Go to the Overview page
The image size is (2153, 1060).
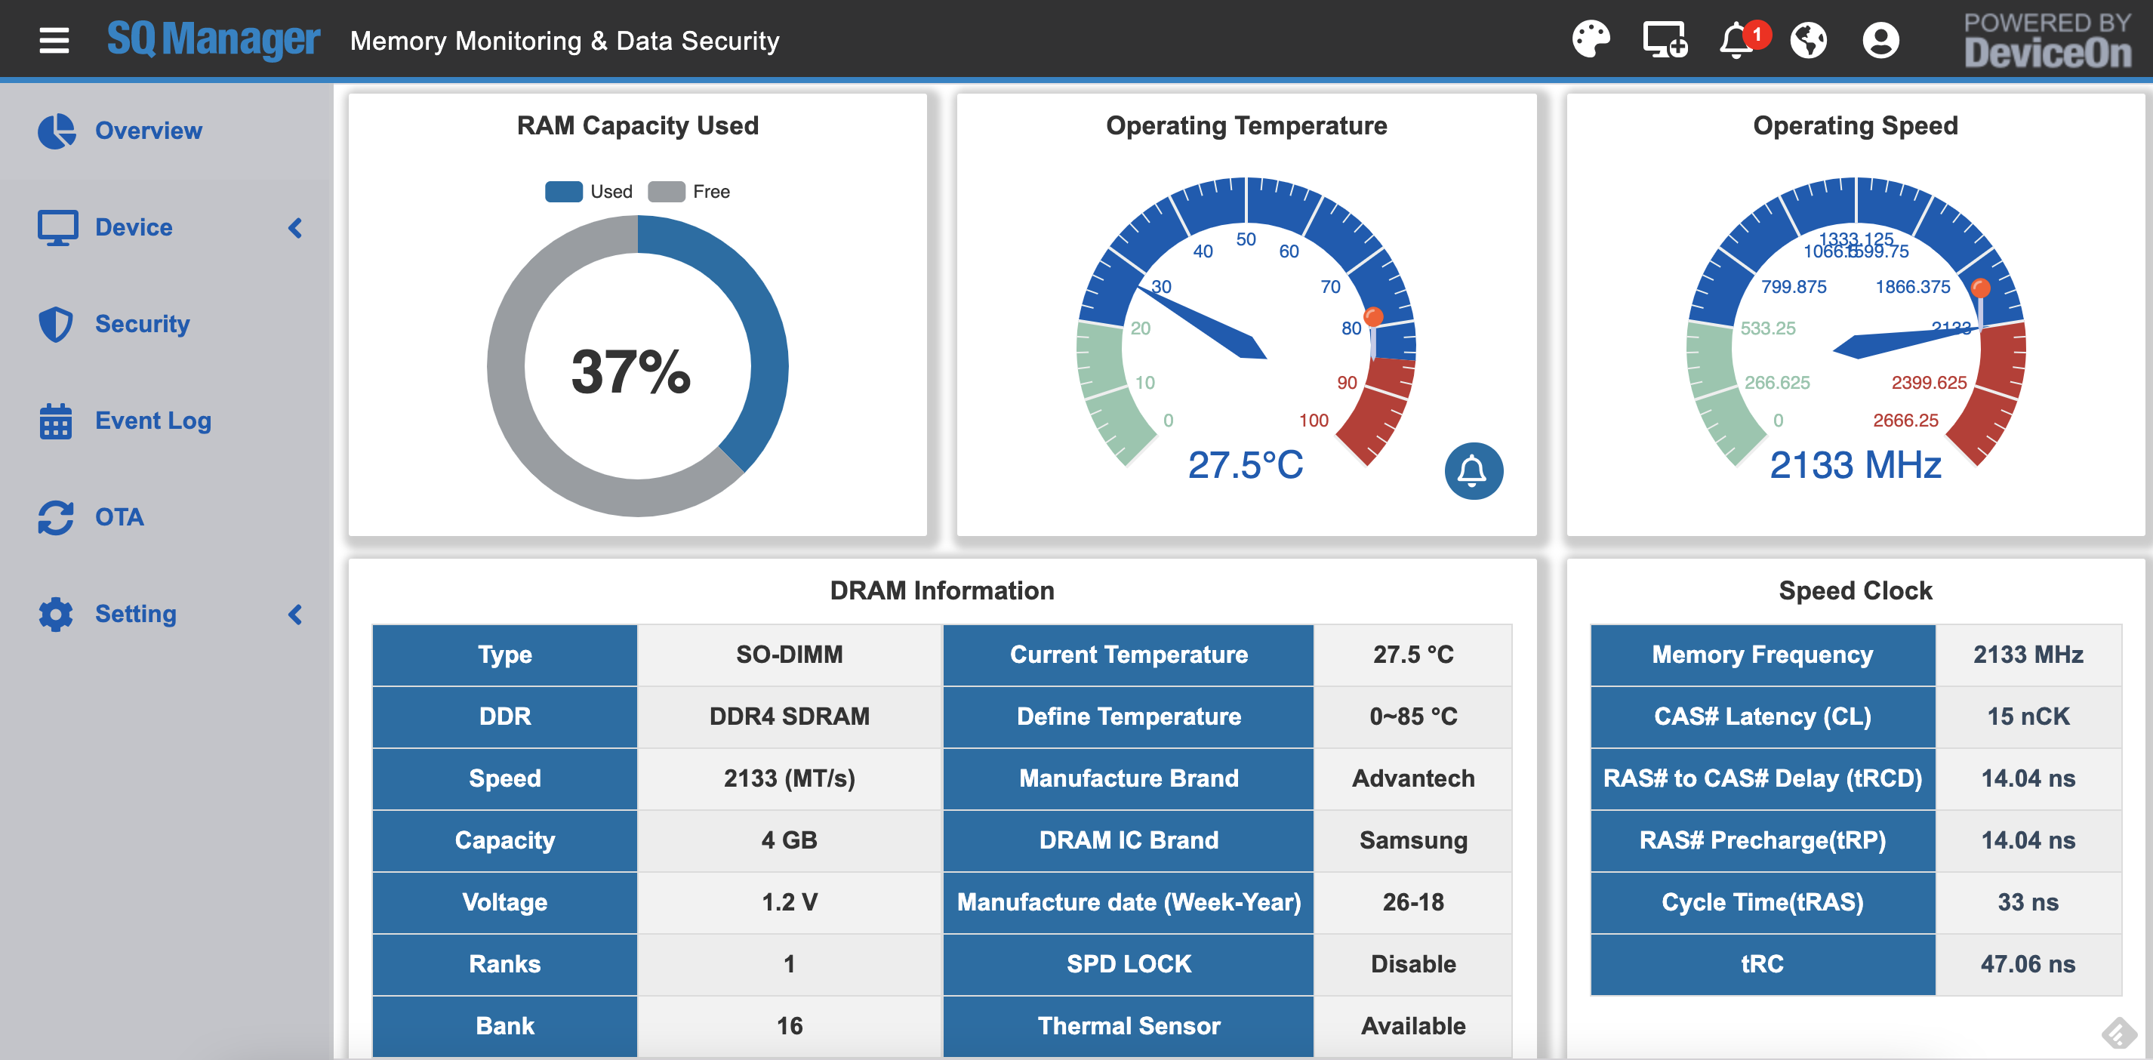tap(148, 131)
